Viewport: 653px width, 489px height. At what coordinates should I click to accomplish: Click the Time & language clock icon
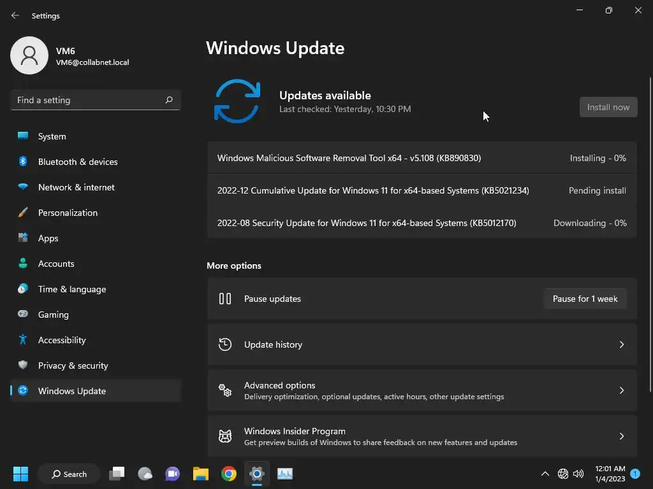pyautogui.click(x=23, y=288)
